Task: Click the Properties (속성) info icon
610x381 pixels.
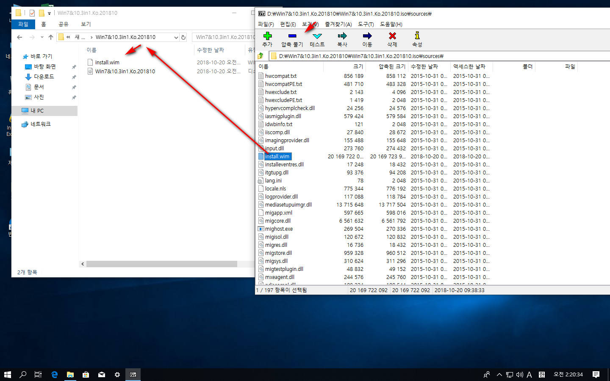Action: tap(417, 36)
